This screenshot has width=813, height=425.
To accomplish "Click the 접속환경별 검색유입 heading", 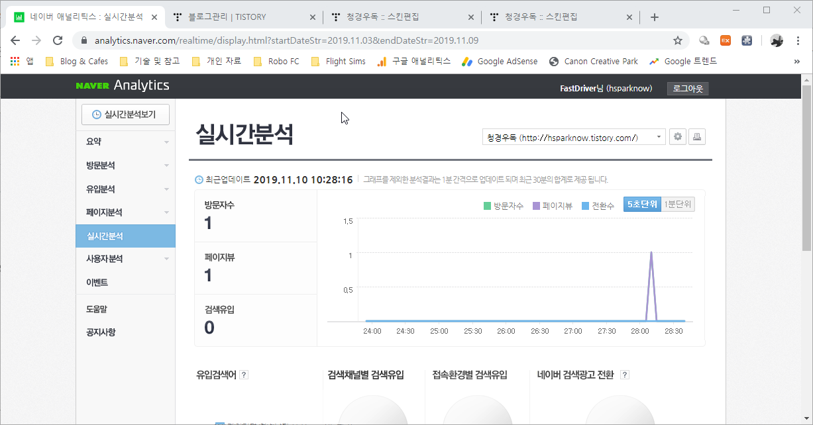I will click(x=470, y=375).
